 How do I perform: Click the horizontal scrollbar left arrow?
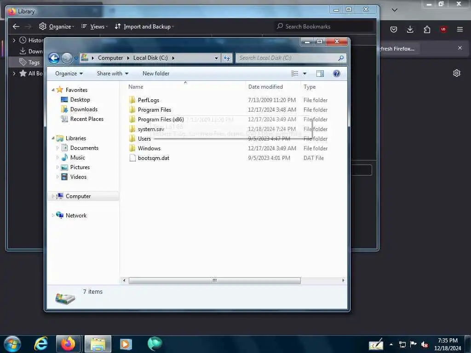coord(124,280)
